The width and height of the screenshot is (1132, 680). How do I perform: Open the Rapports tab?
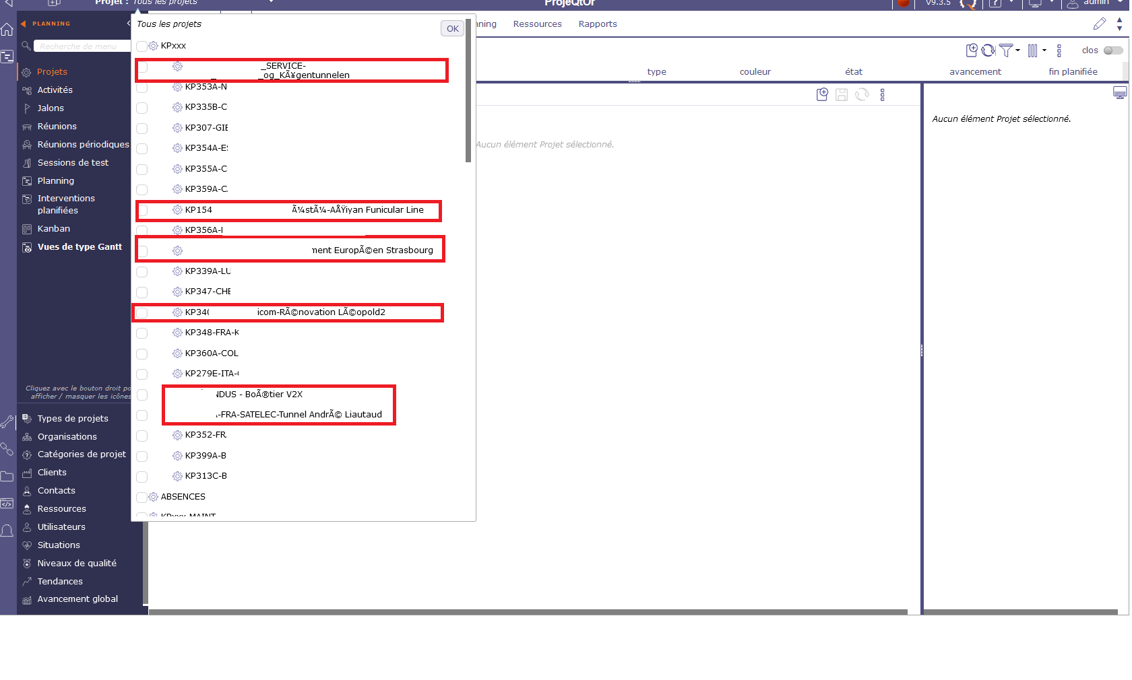tap(597, 24)
